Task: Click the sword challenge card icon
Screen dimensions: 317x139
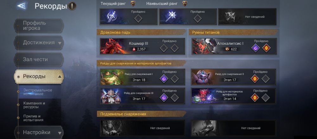Action: click(111, 16)
